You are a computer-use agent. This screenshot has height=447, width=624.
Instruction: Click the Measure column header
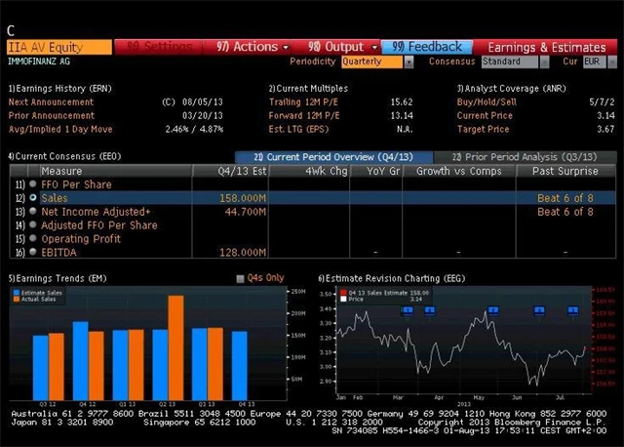pos(115,171)
